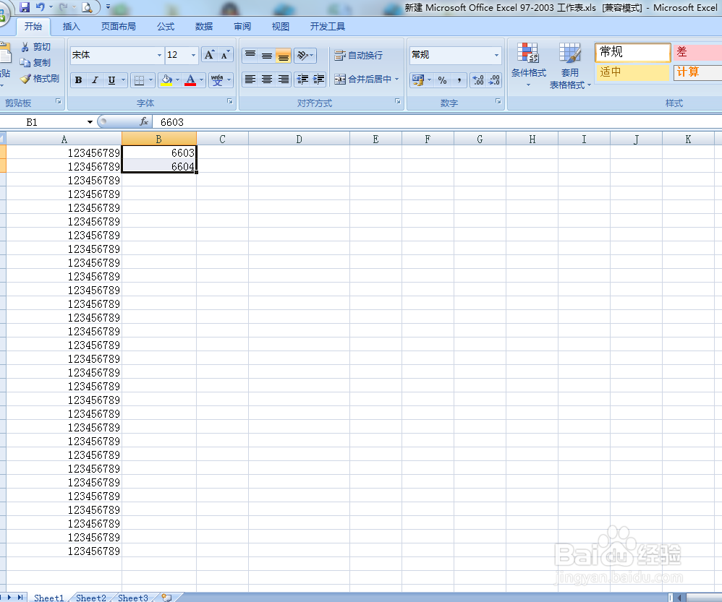Align text right
This screenshot has height=602, width=722.
283,79
